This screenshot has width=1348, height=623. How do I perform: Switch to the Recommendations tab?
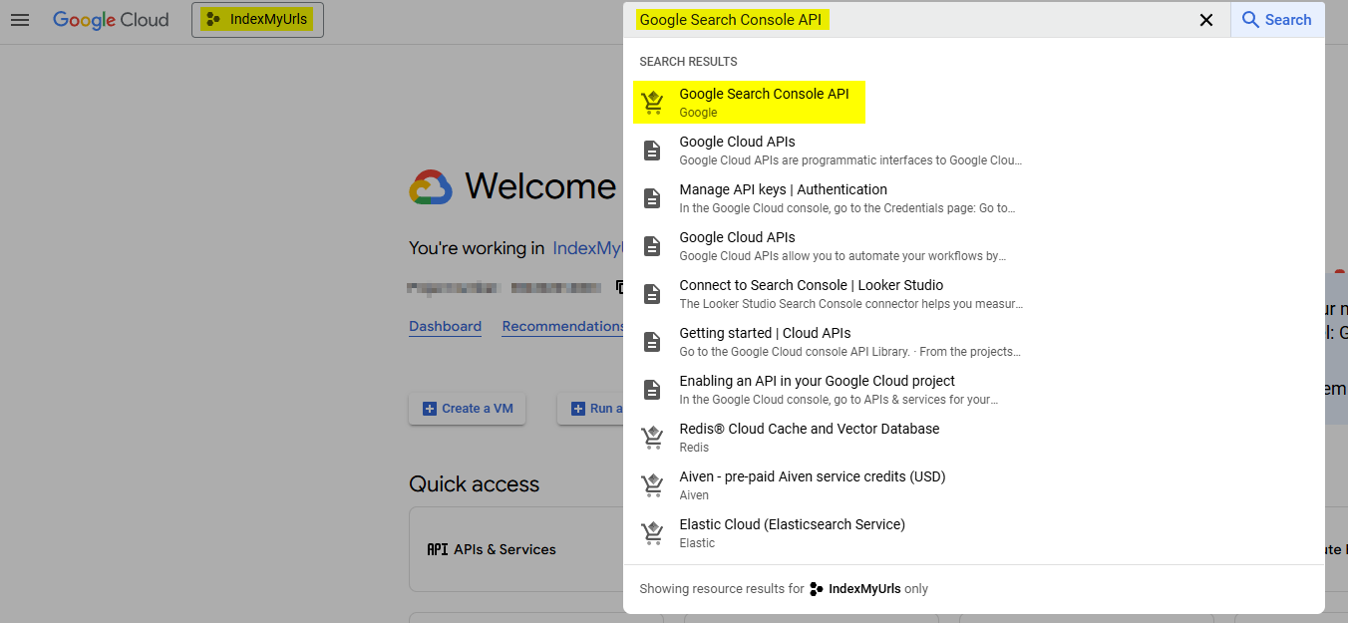tap(563, 326)
